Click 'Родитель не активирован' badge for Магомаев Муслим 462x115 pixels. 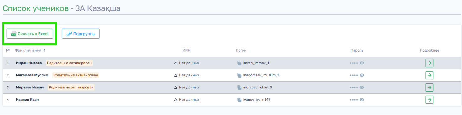click(x=76, y=75)
